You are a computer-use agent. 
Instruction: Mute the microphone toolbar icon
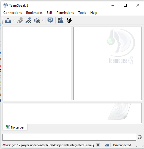[28, 20]
